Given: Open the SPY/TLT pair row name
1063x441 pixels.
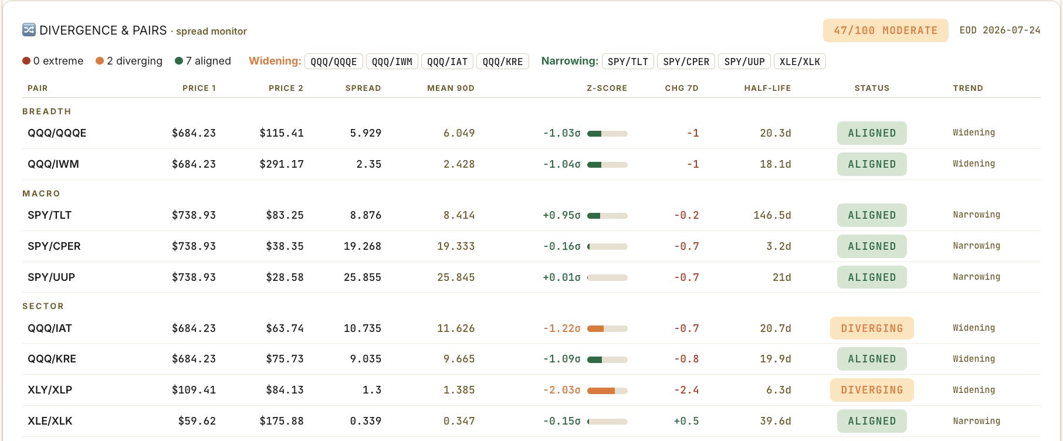Looking at the screenshot, I should (x=49, y=215).
